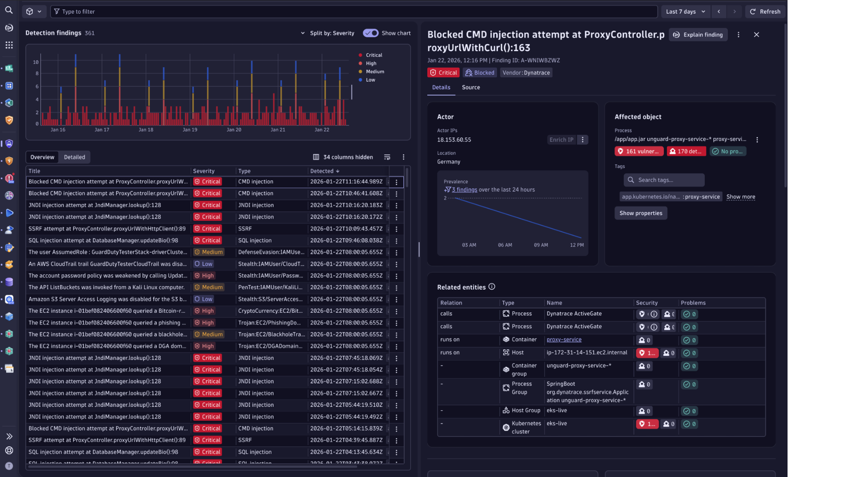Open the app launcher grid icon
This screenshot has width=849, height=477.
[x=9, y=45]
